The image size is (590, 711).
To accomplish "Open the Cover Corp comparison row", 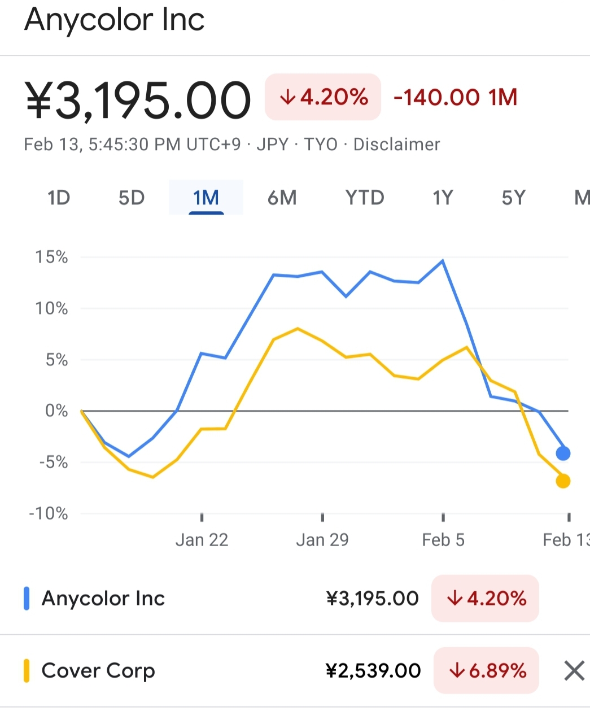I will click(x=295, y=671).
